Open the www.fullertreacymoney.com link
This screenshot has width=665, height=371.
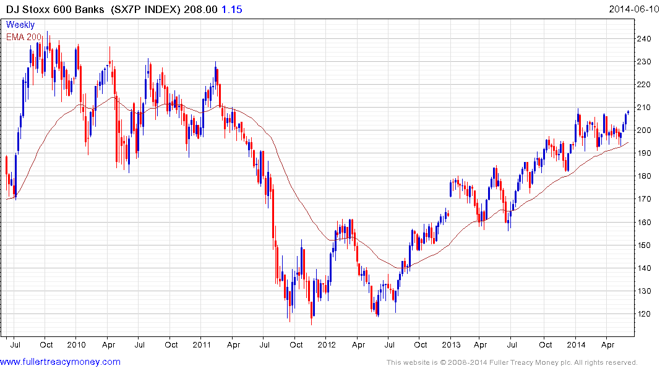(x=60, y=362)
